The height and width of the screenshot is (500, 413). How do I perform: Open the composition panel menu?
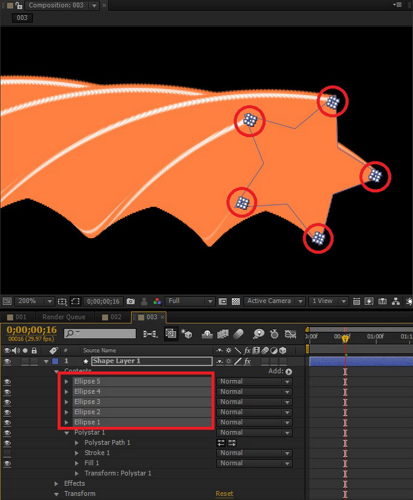point(397,5)
